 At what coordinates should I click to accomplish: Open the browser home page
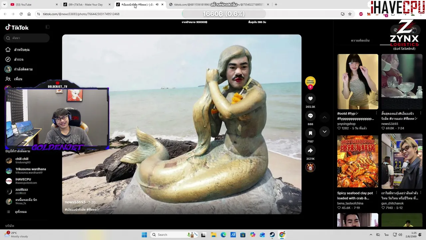29,14
